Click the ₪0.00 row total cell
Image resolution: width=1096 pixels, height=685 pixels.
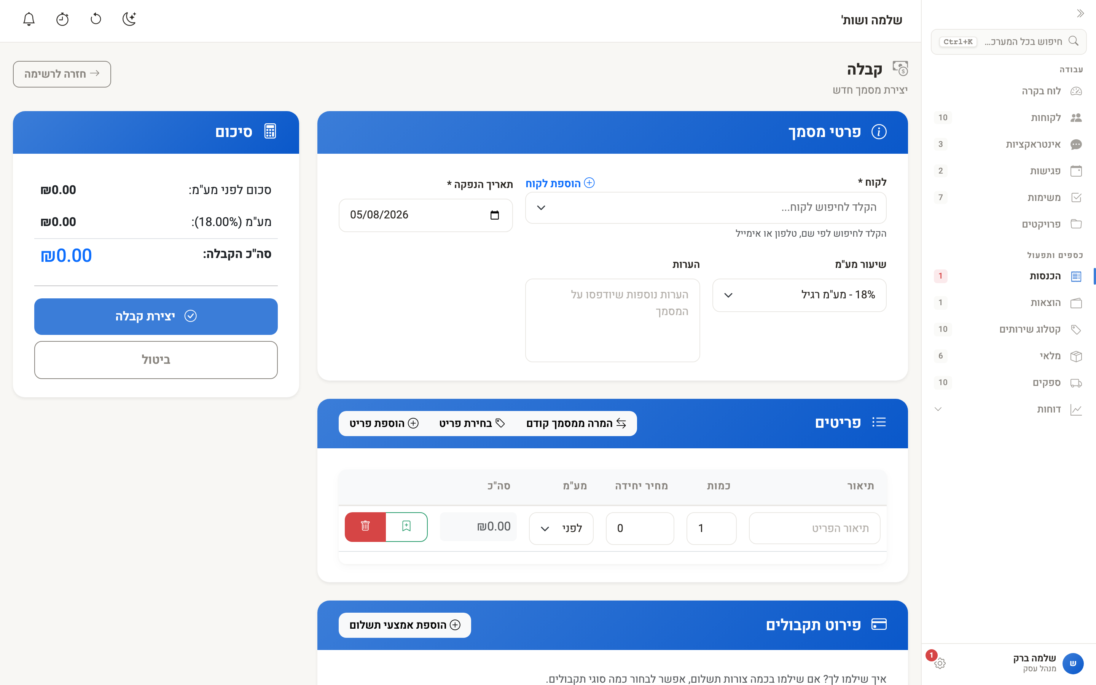pyautogui.click(x=478, y=527)
